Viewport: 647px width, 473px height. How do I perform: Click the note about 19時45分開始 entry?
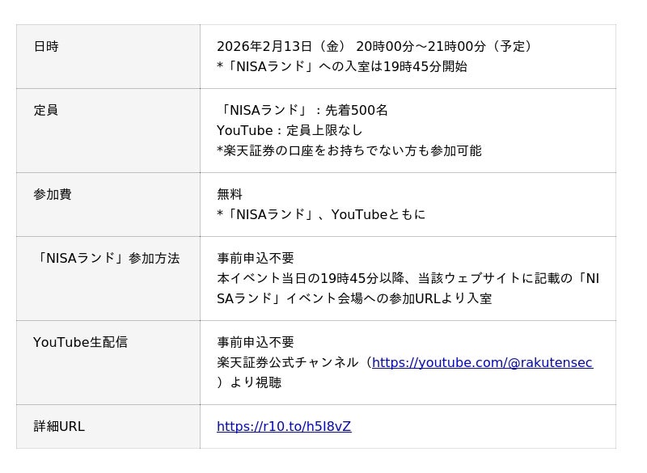point(342,67)
